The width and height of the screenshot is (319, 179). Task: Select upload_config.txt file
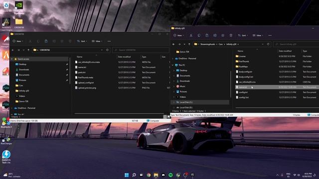[86, 83]
